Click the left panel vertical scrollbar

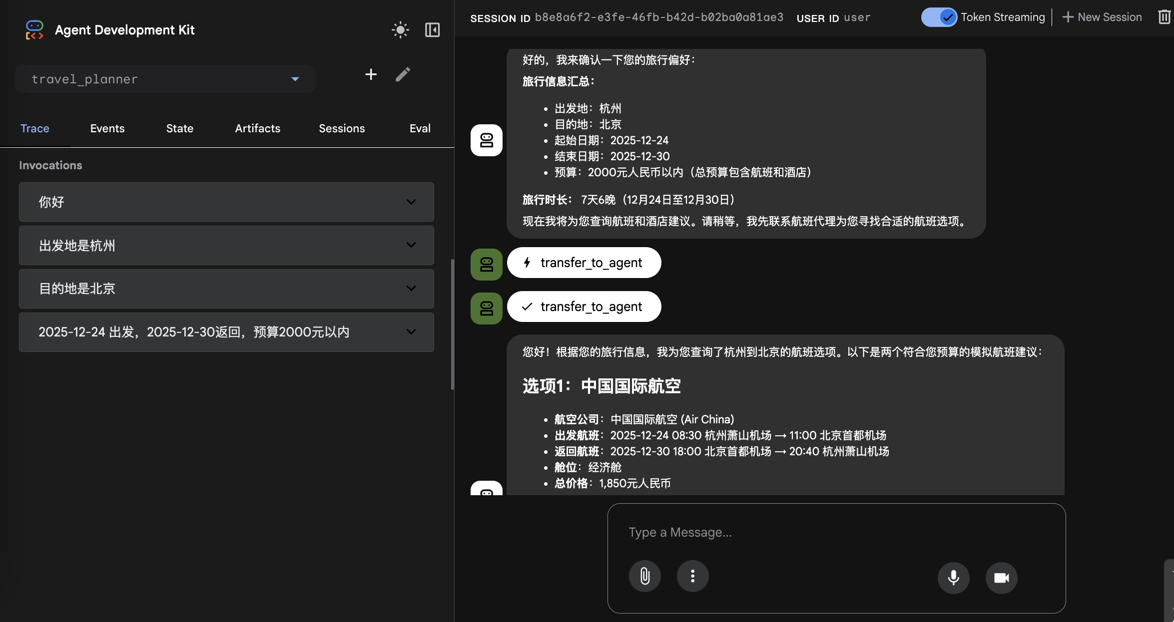coord(453,324)
